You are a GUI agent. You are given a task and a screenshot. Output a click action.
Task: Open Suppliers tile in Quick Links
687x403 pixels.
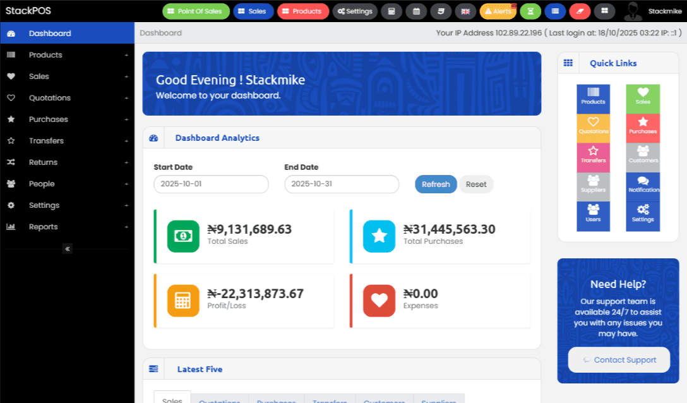coord(593,187)
